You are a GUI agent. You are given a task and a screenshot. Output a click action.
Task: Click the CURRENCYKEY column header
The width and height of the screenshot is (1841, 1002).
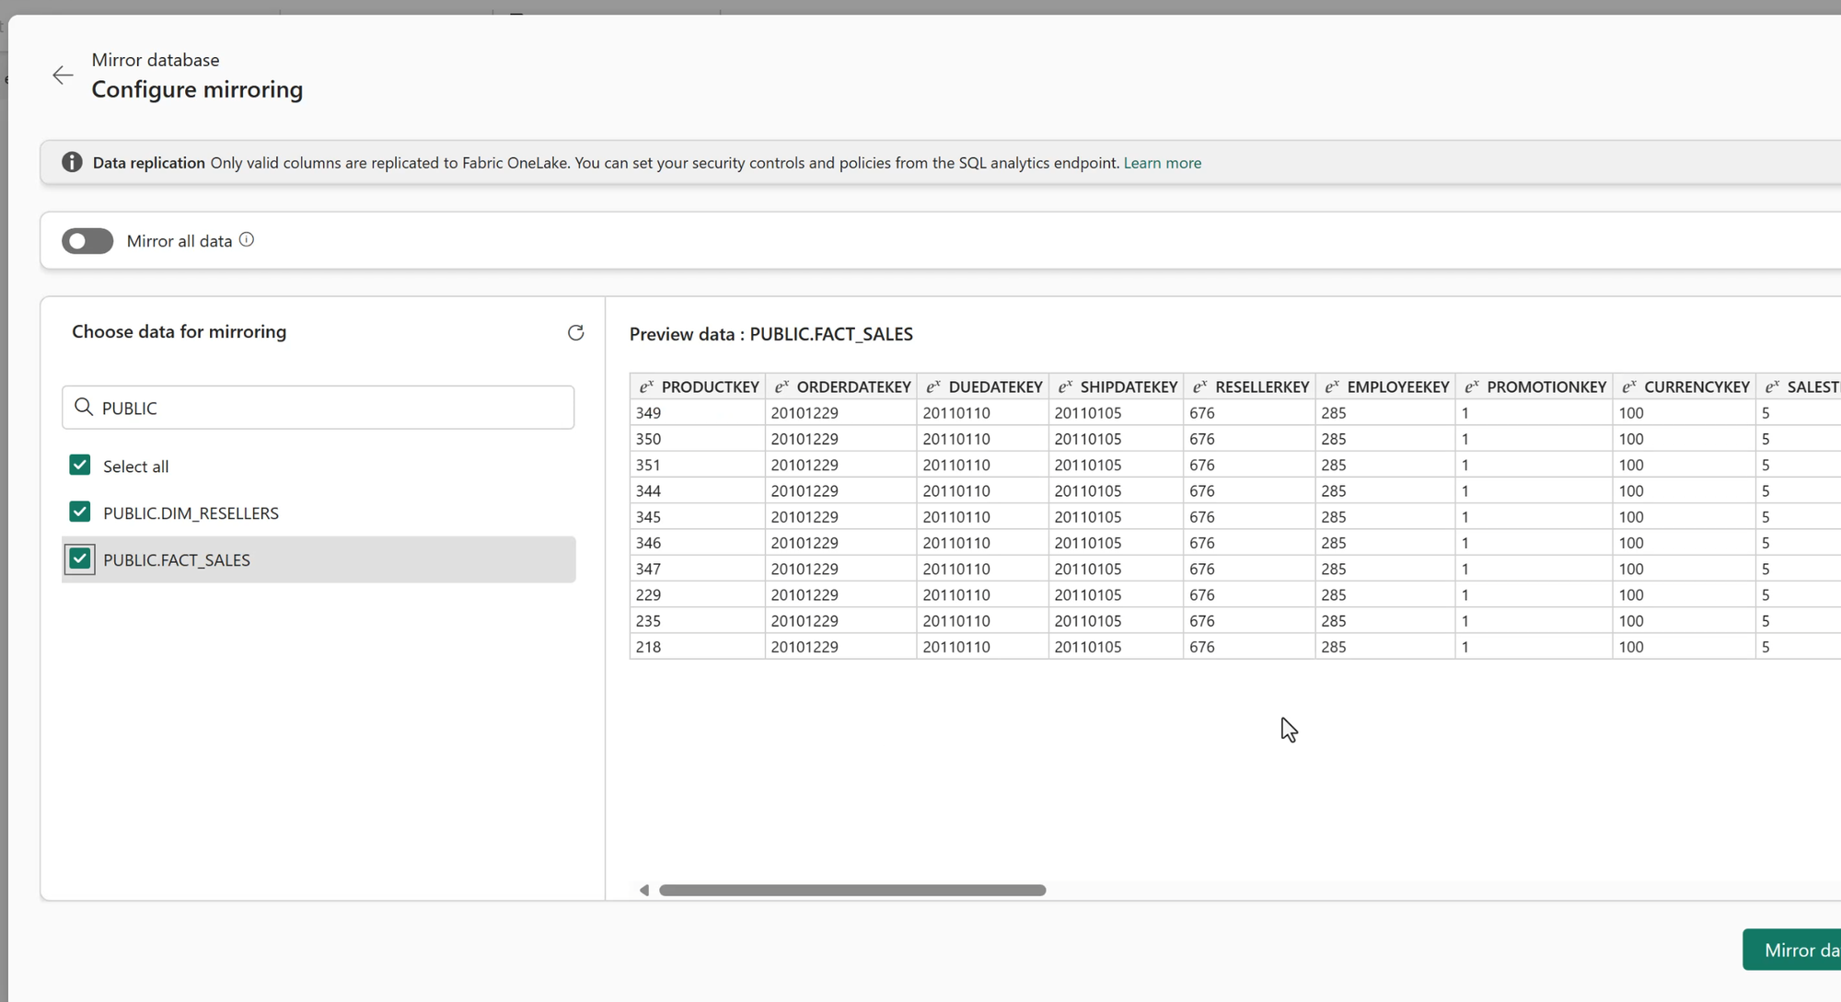tap(1696, 387)
